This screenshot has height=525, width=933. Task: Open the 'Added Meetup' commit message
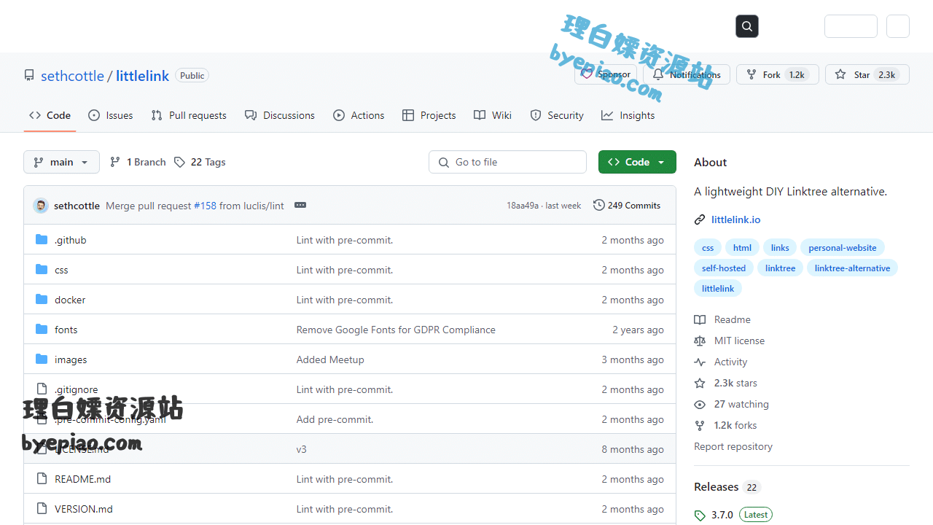click(330, 359)
